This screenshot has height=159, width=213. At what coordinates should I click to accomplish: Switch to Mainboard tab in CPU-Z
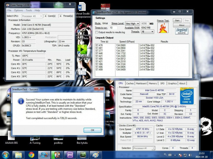click(141, 83)
